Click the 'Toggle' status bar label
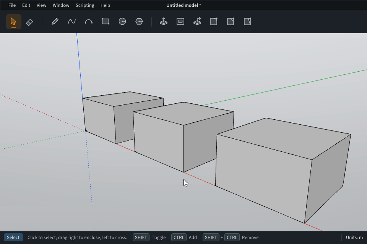The height and width of the screenshot is (244, 367). (x=159, y=238)
